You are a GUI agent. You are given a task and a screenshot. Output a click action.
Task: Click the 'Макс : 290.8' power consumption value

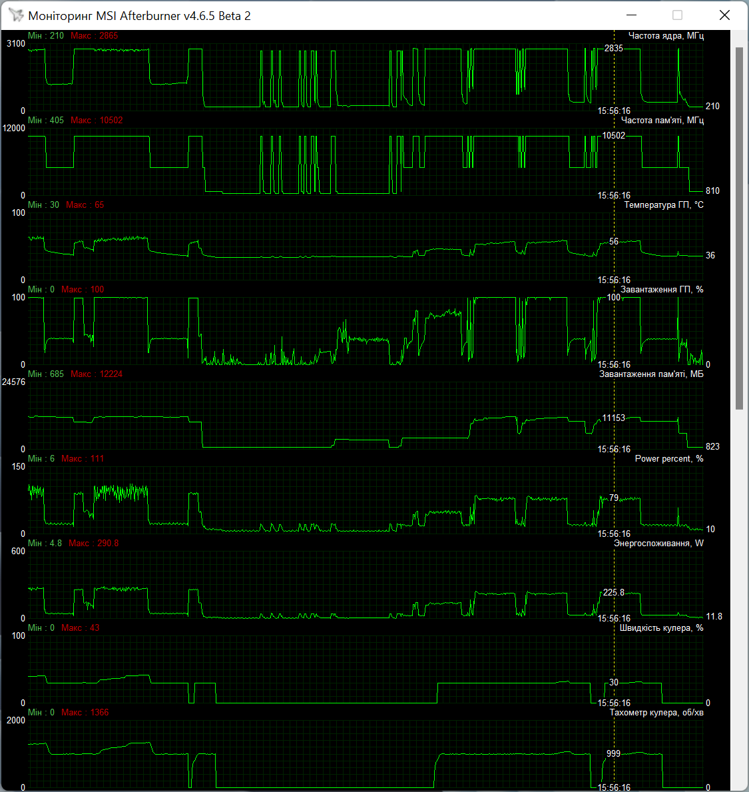tap(94, 544)
